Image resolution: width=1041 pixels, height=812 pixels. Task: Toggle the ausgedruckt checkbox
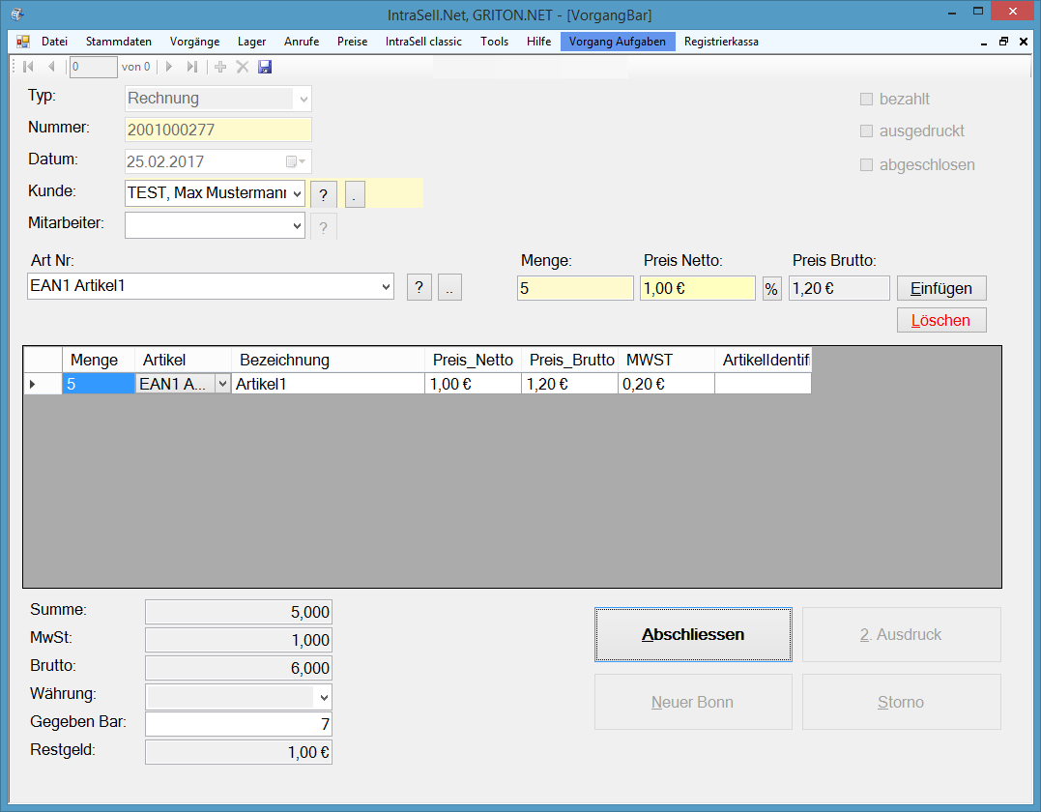pyautogui.click(x=866, y=130)
